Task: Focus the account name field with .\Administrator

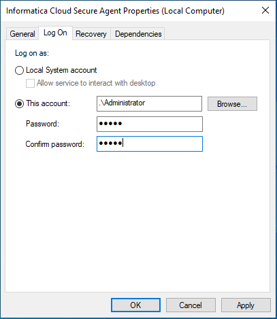Action: (x=149, y=103)
